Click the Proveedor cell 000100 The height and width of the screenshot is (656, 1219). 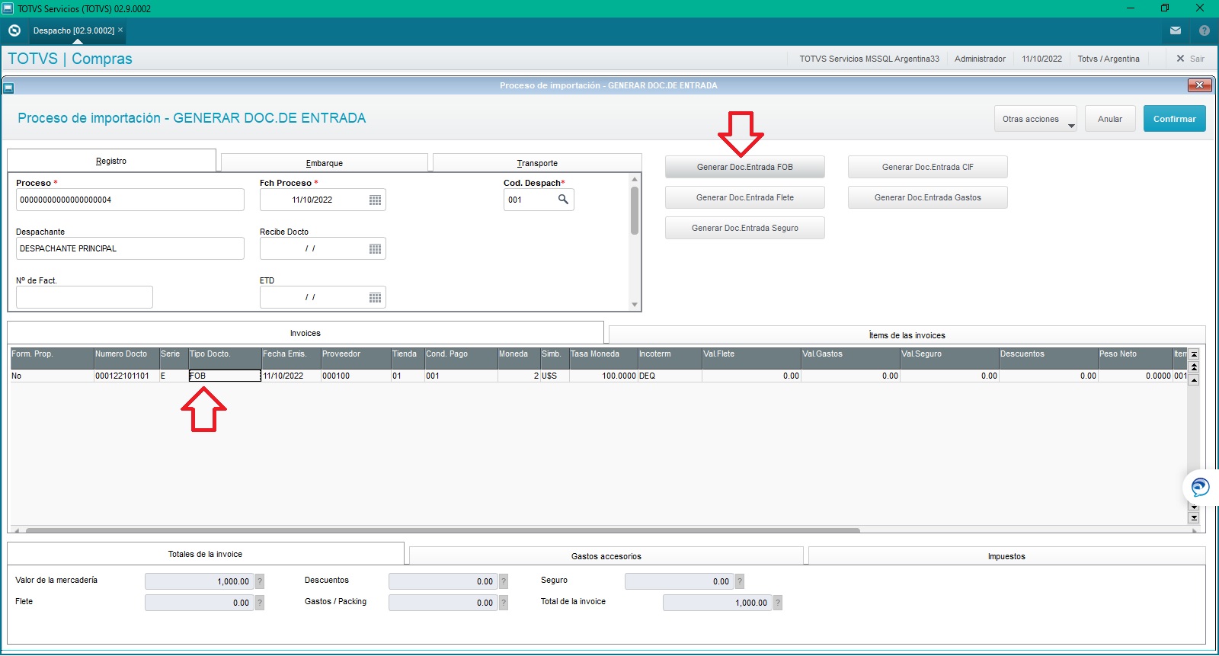355,376
